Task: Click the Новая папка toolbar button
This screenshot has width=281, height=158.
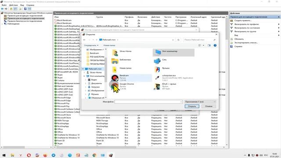Action: coord(109,46)
